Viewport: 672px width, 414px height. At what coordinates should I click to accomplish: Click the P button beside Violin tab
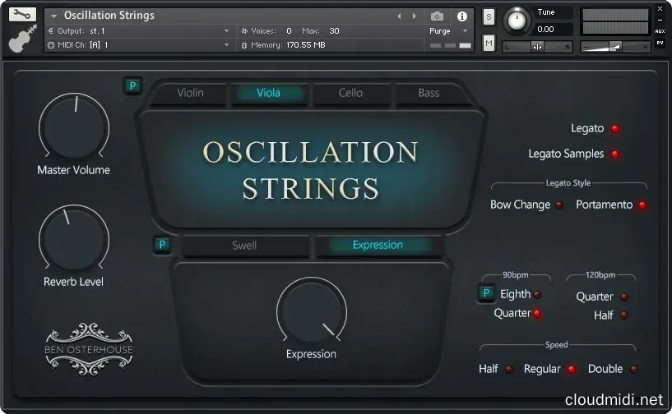(x=132, y=86)
